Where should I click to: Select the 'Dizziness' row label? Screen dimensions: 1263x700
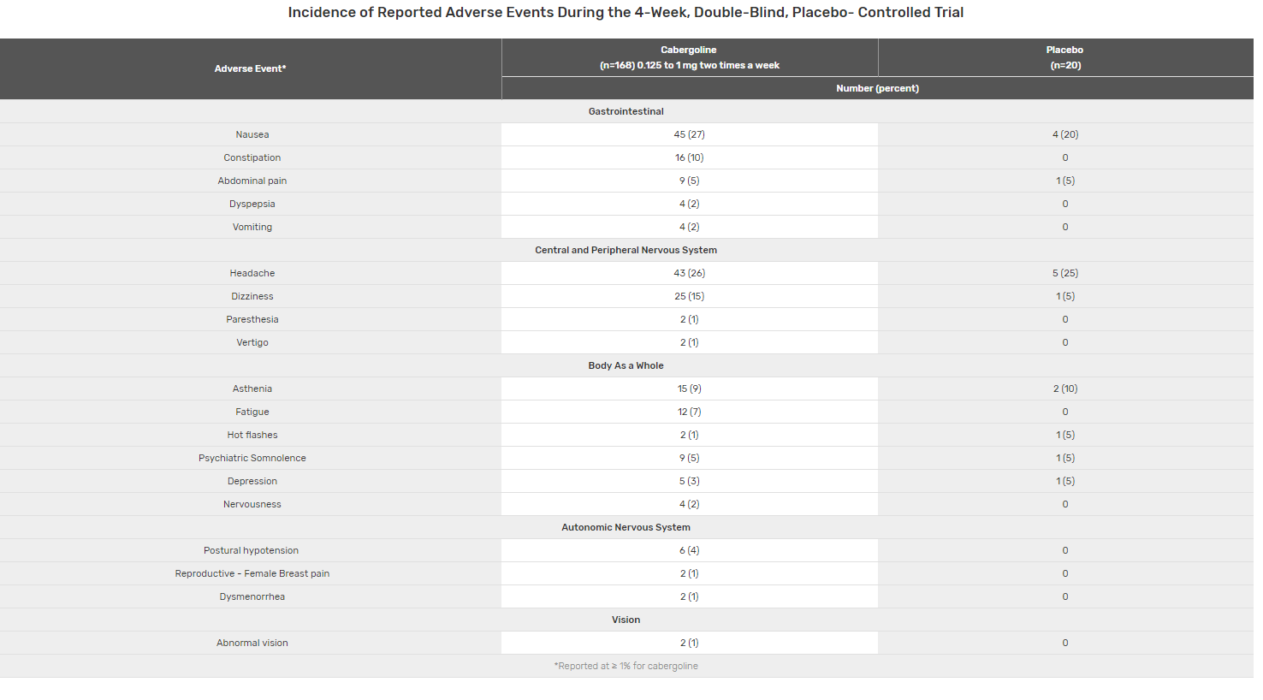pyautogui.click(x=252, y=296)
